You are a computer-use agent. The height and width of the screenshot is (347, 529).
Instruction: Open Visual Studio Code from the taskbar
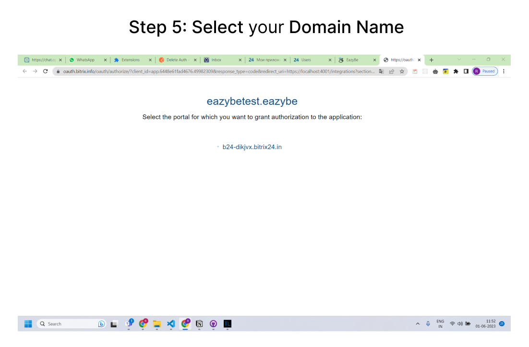pyautogui.click(x=171, y=324)
